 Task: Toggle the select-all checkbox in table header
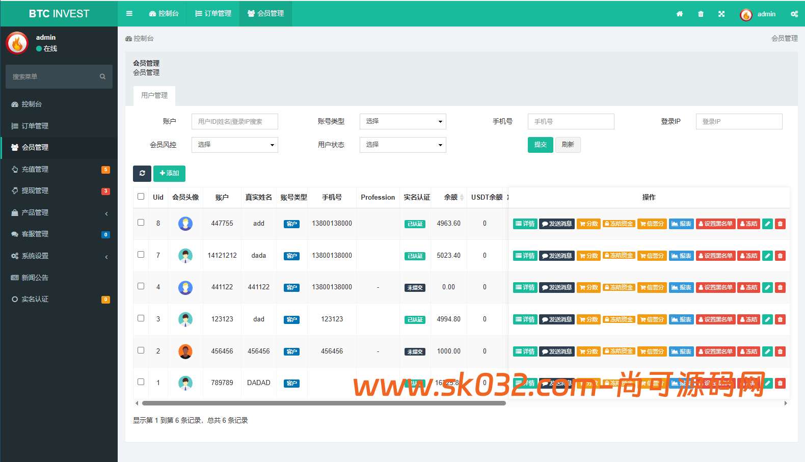coord(141,197)
